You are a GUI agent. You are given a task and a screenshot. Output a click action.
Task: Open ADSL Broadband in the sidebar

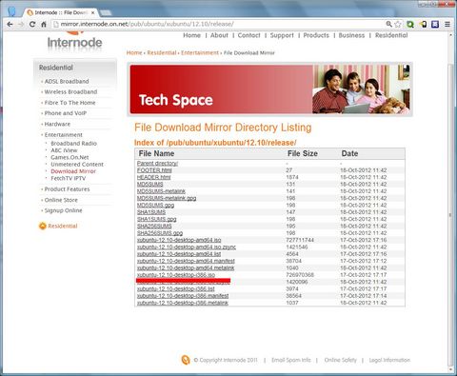point(67,81)
